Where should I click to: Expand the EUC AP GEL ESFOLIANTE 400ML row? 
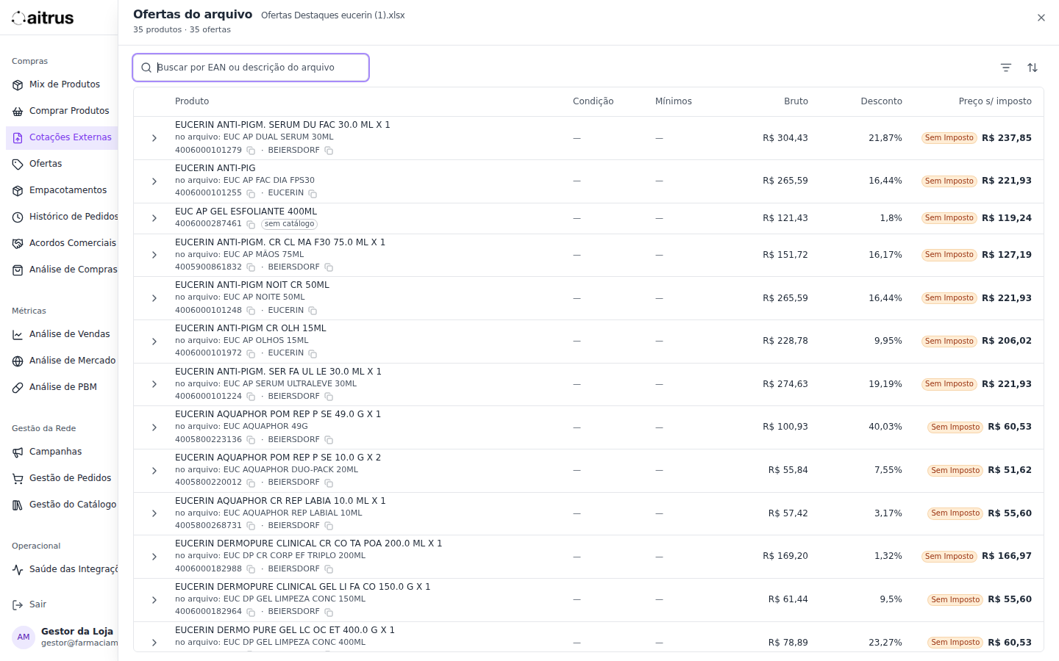154,218
